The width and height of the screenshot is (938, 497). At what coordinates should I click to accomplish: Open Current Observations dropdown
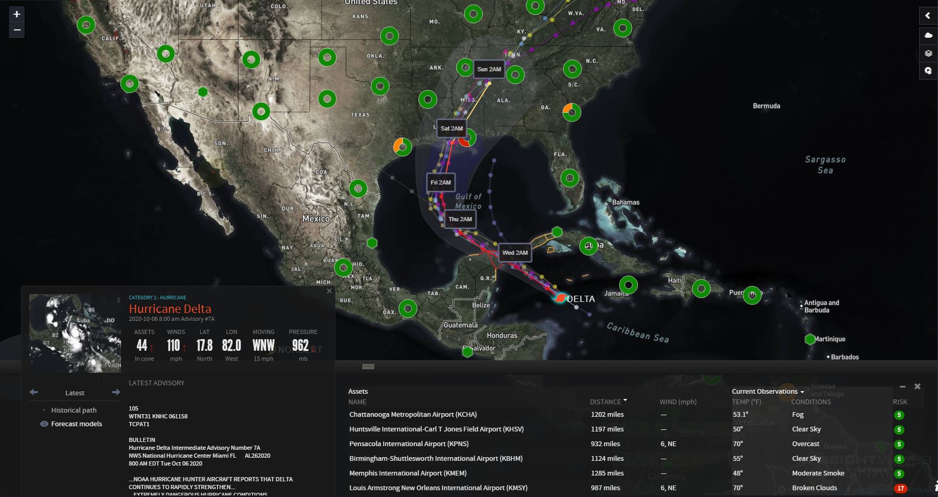coord(768,392)
